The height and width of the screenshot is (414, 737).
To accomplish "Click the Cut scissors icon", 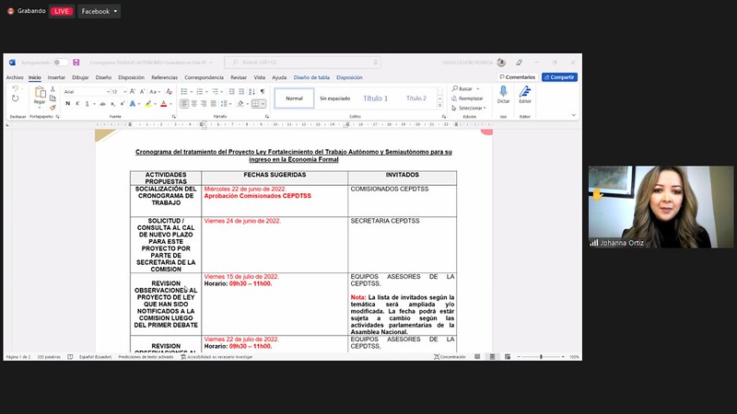I will coord(53,89).
